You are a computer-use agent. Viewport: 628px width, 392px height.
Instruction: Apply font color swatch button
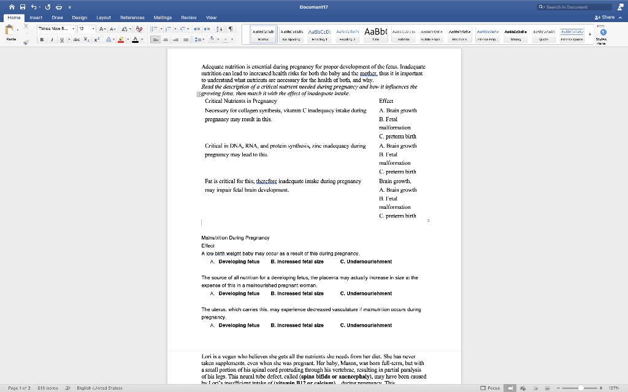click(x=136, y=40)
